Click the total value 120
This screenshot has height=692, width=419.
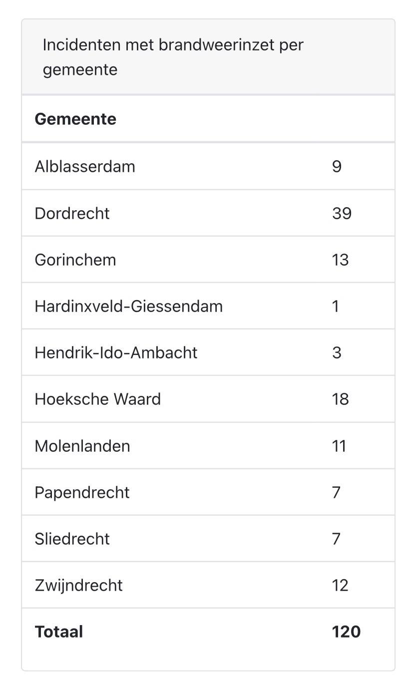click(346, 632)
